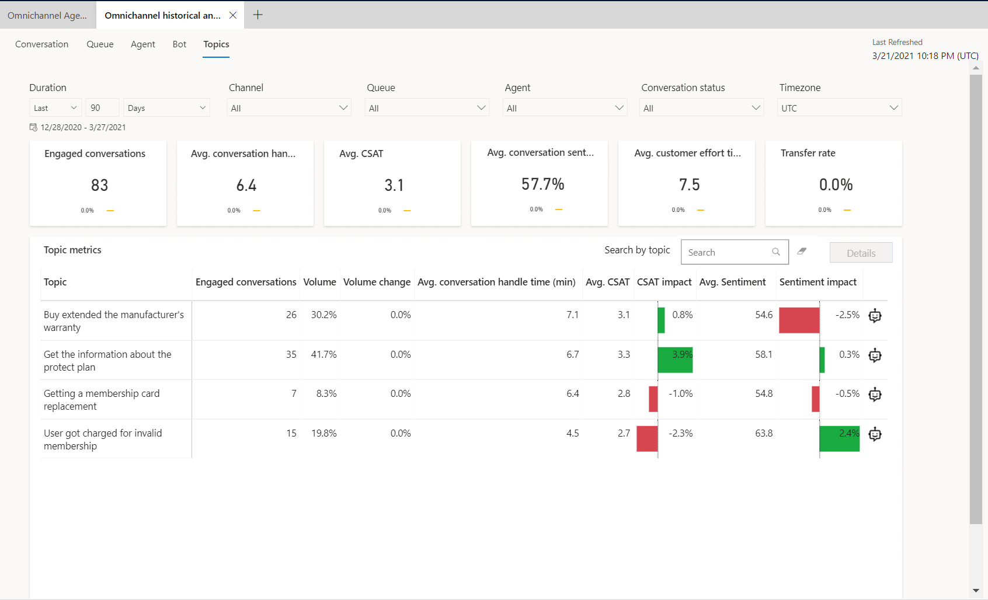This screenshot has width=988, height=600.
Task: Expand the Timezone UTC dropdown
Action: click(839, 108)
